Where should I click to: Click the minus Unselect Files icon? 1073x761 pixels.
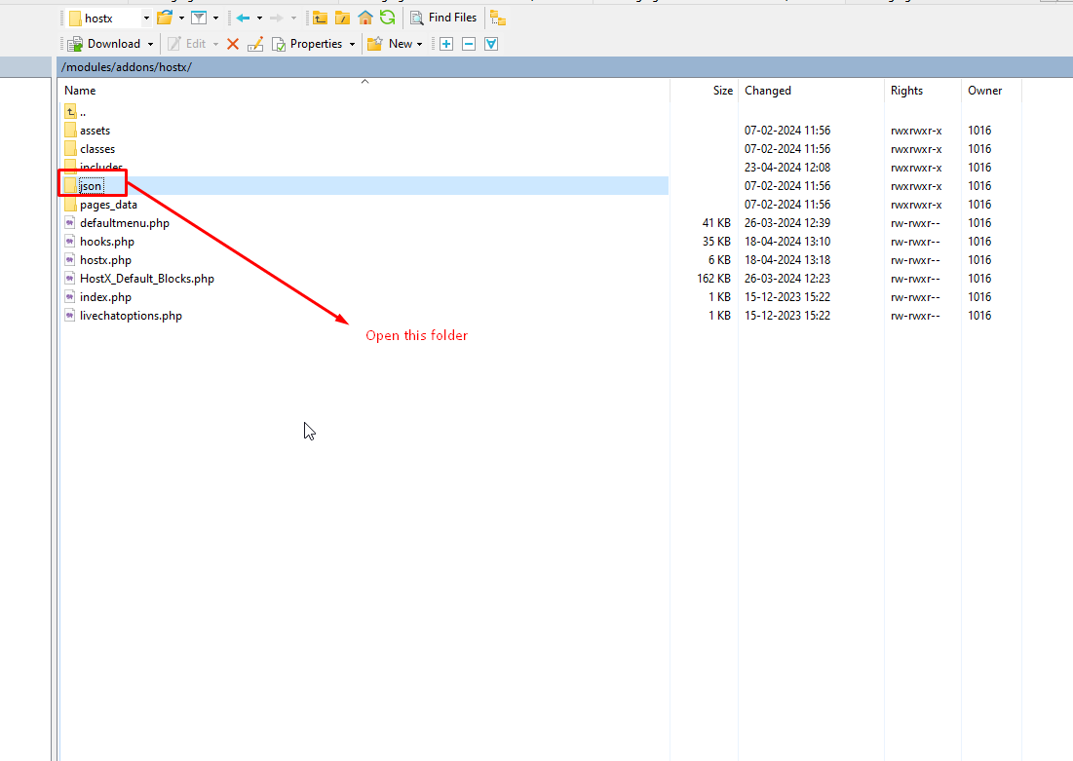pos(469,44)
